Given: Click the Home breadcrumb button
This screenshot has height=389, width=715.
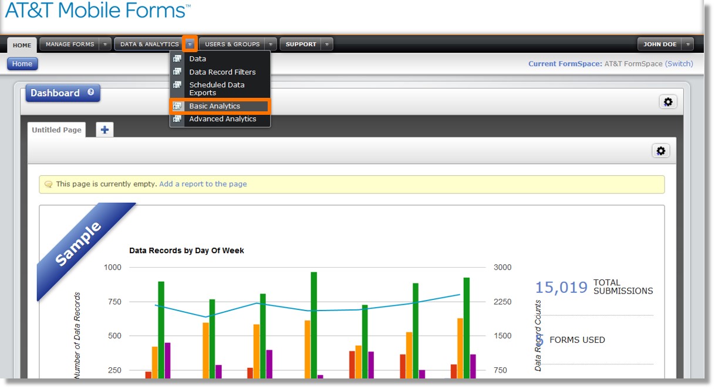Looking at the screenshot, I should point(22,64).
